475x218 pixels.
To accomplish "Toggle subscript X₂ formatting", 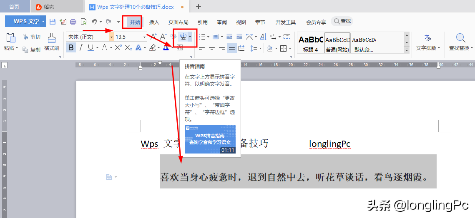I will pos(128,47).
